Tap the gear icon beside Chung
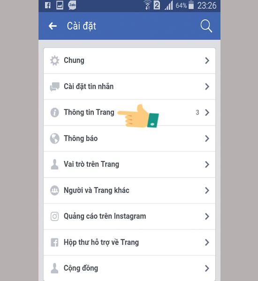This screenshot has width=258, height=281. click(x=54, y=60)
